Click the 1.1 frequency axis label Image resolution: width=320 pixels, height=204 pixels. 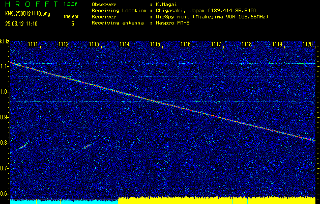(x=4, y=67)
